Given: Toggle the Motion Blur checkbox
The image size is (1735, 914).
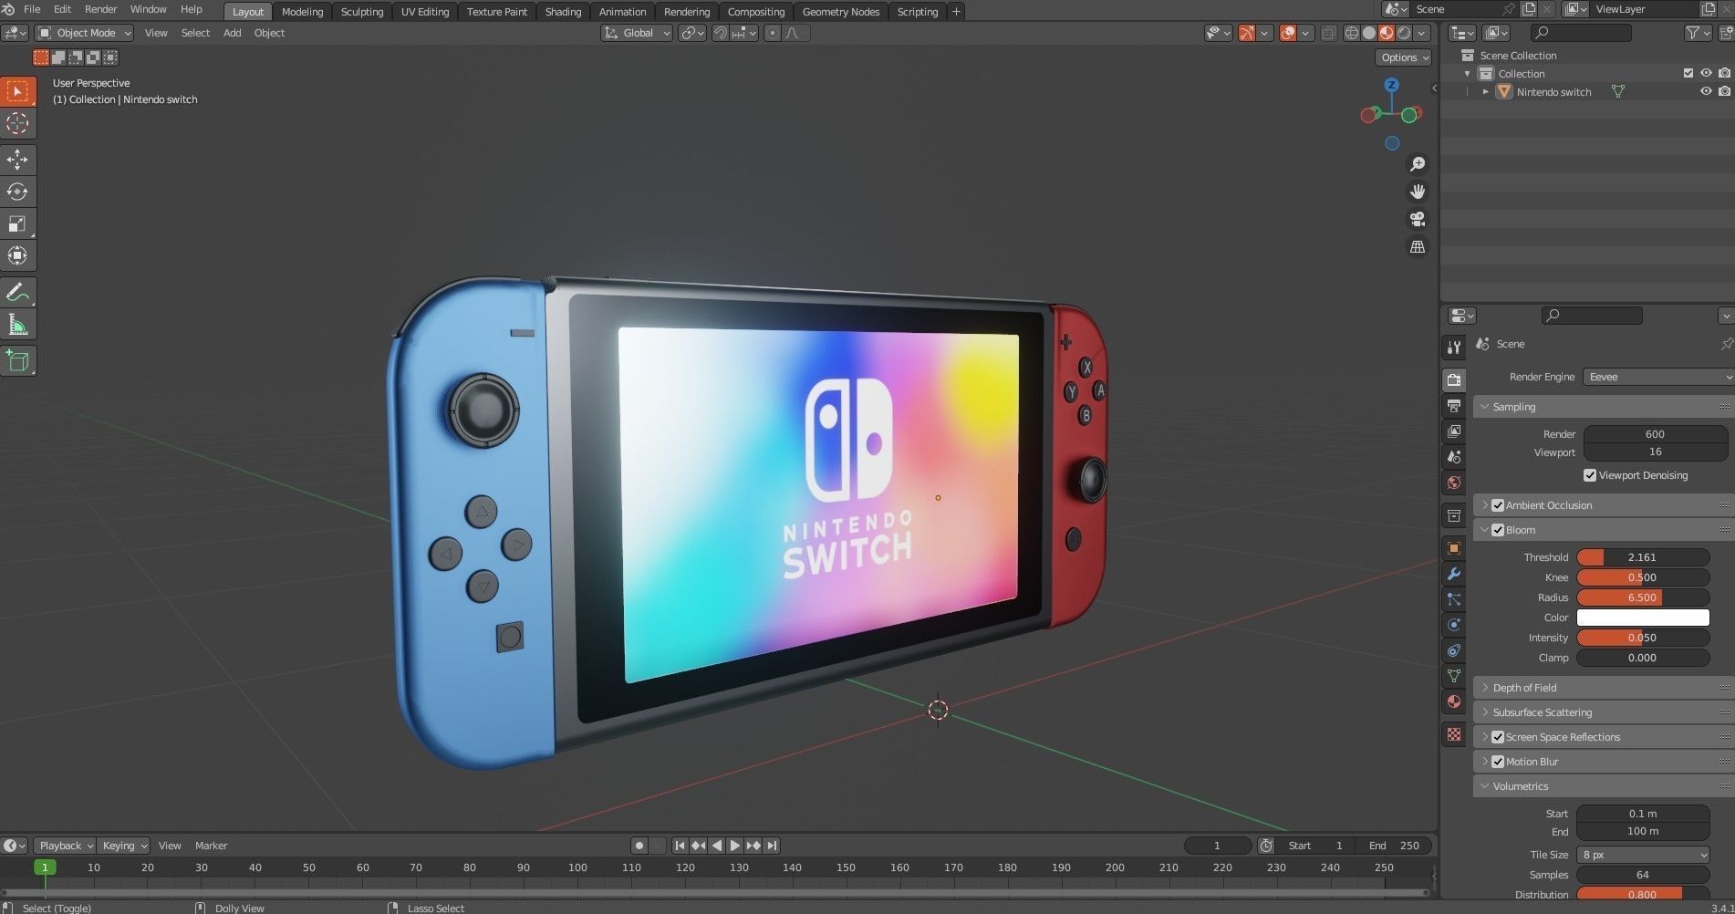Looking at the screenshot, I should pyautogui.click(x=1498, y=762).
